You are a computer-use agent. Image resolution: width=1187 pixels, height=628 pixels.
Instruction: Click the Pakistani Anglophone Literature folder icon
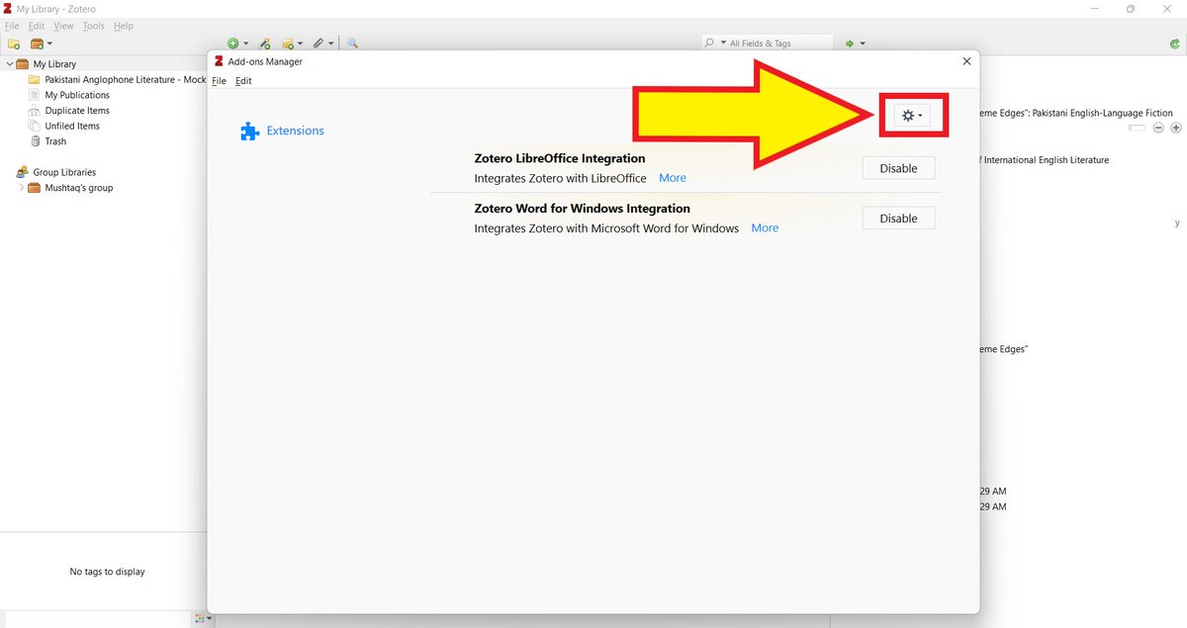click(35, 80)
